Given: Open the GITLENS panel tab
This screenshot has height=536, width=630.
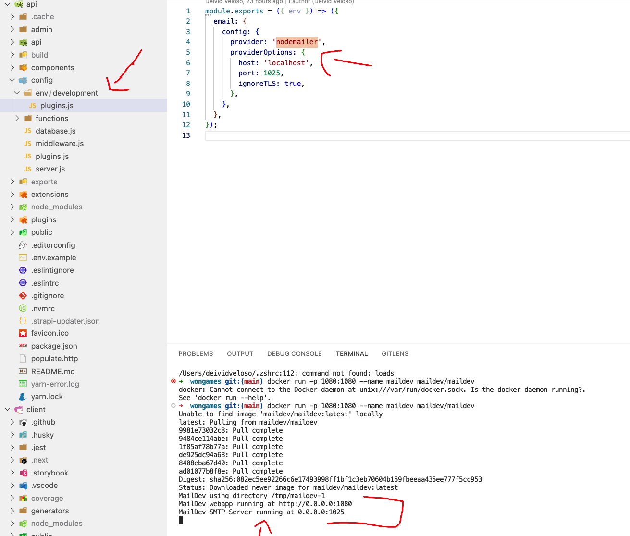Looking at the screenshot, I should [395, 353].
